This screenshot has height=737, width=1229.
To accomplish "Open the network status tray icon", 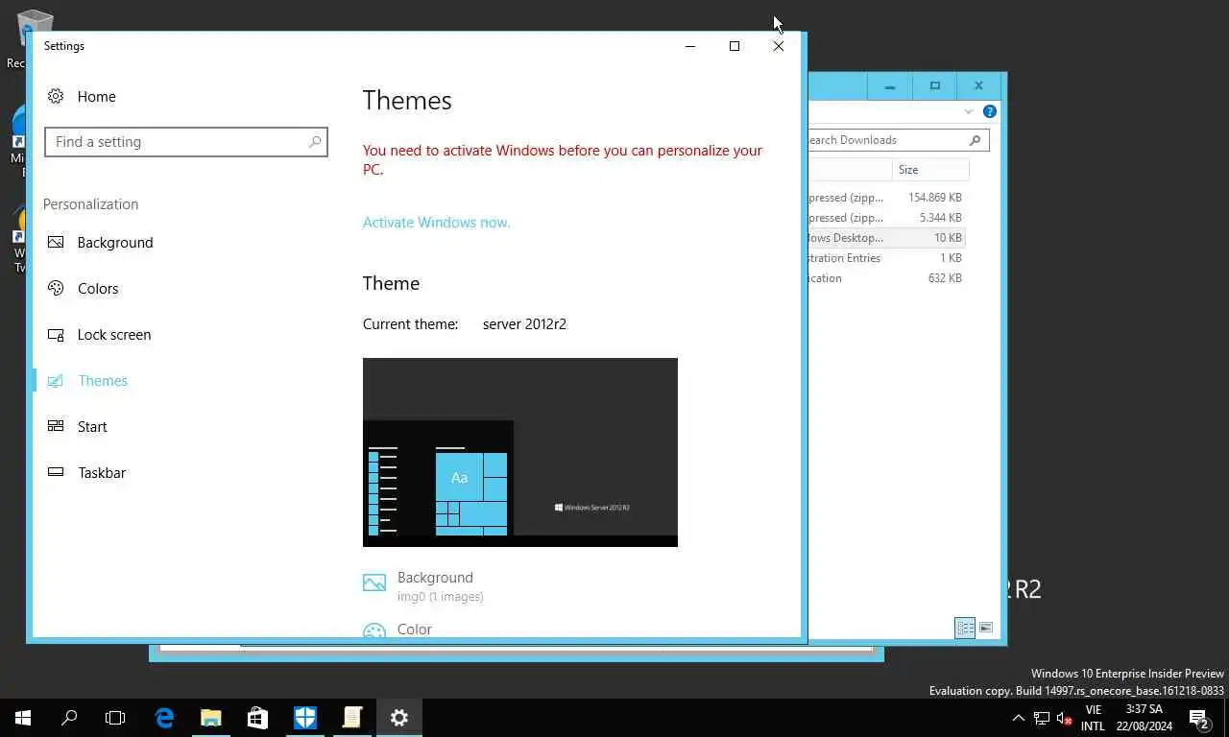I will point(1041,718).
